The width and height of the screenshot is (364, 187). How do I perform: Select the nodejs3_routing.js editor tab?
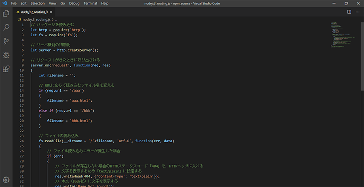34,12
